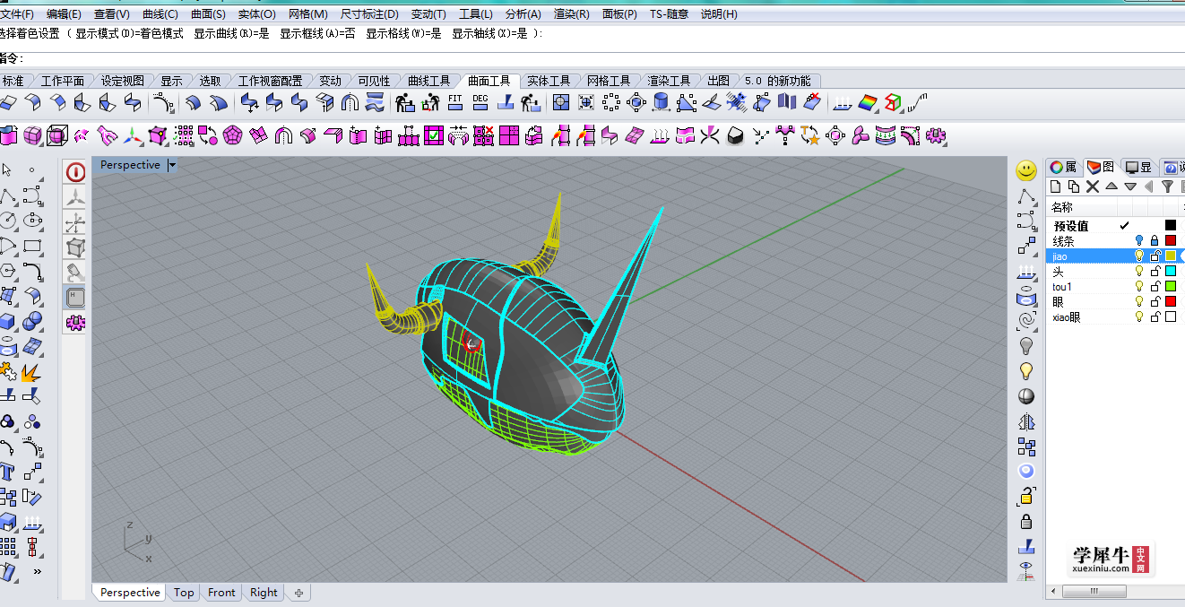
Task: Lock the xiao眼 layer padlock
Action: pos(1155,317)
